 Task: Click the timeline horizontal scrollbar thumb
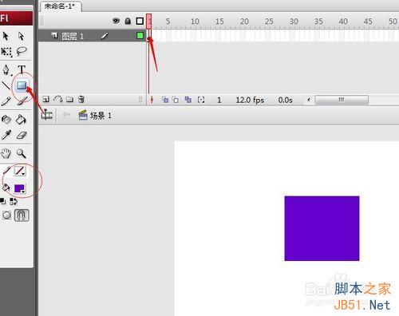click(342, 100)
